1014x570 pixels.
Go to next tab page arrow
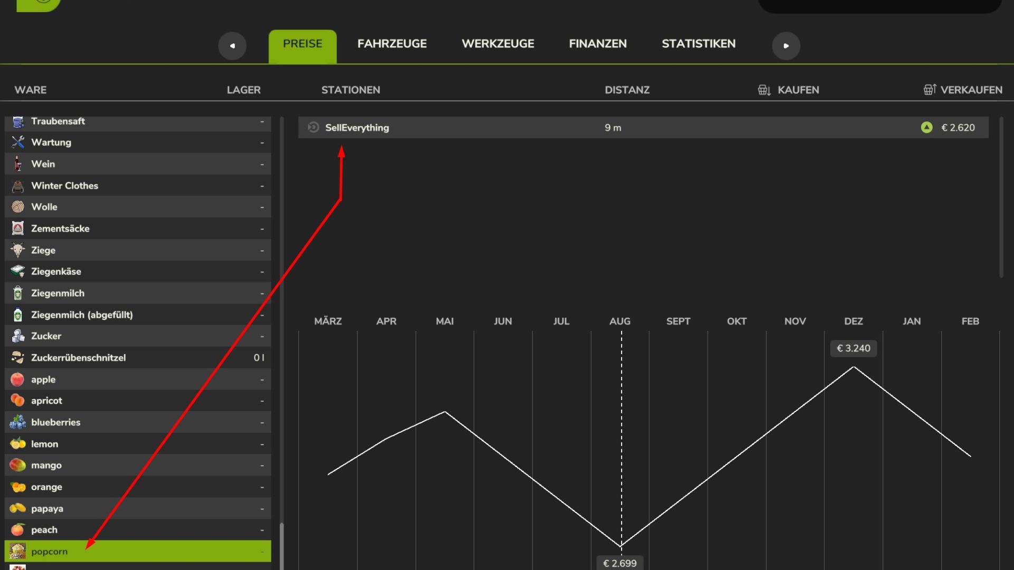(786, 46)
